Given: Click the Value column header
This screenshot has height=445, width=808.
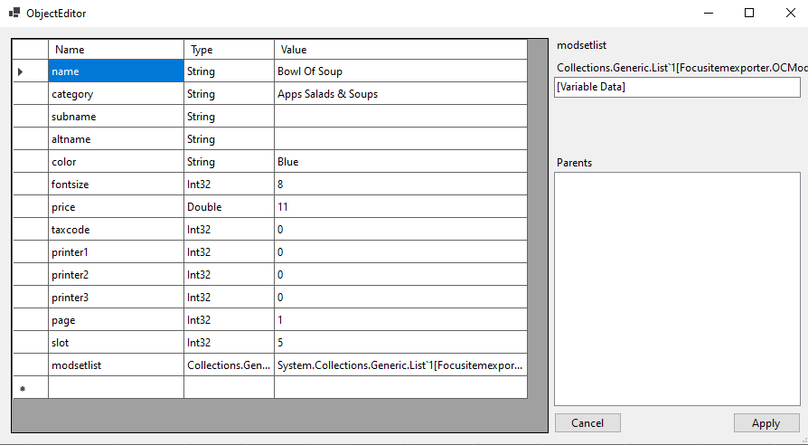Looking at the screenshot, I should point(399,50).
